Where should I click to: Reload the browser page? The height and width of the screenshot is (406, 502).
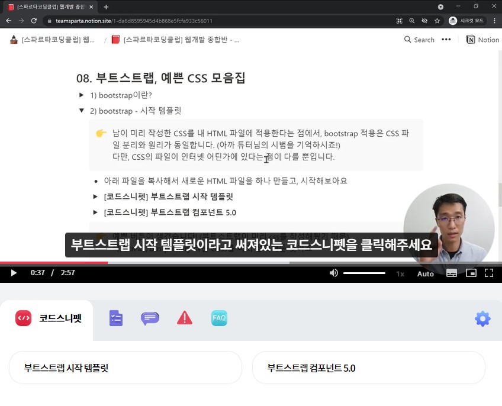[34, 21]
